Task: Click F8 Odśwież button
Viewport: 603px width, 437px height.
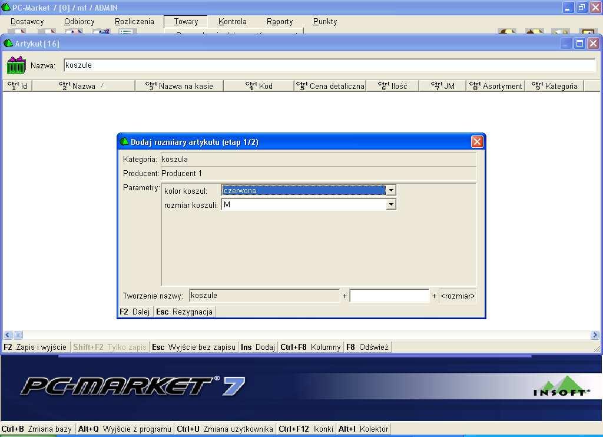Action: click(x=367, y=347)
